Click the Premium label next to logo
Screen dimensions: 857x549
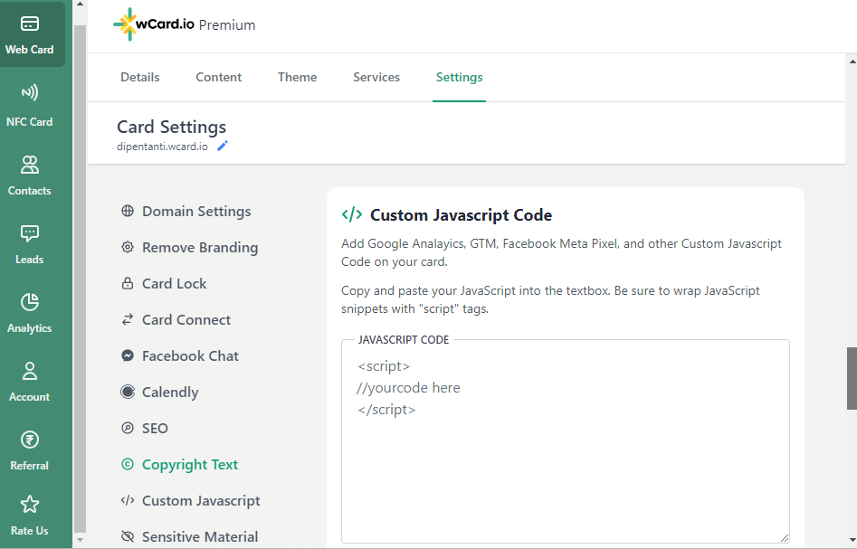click(227, 25)
